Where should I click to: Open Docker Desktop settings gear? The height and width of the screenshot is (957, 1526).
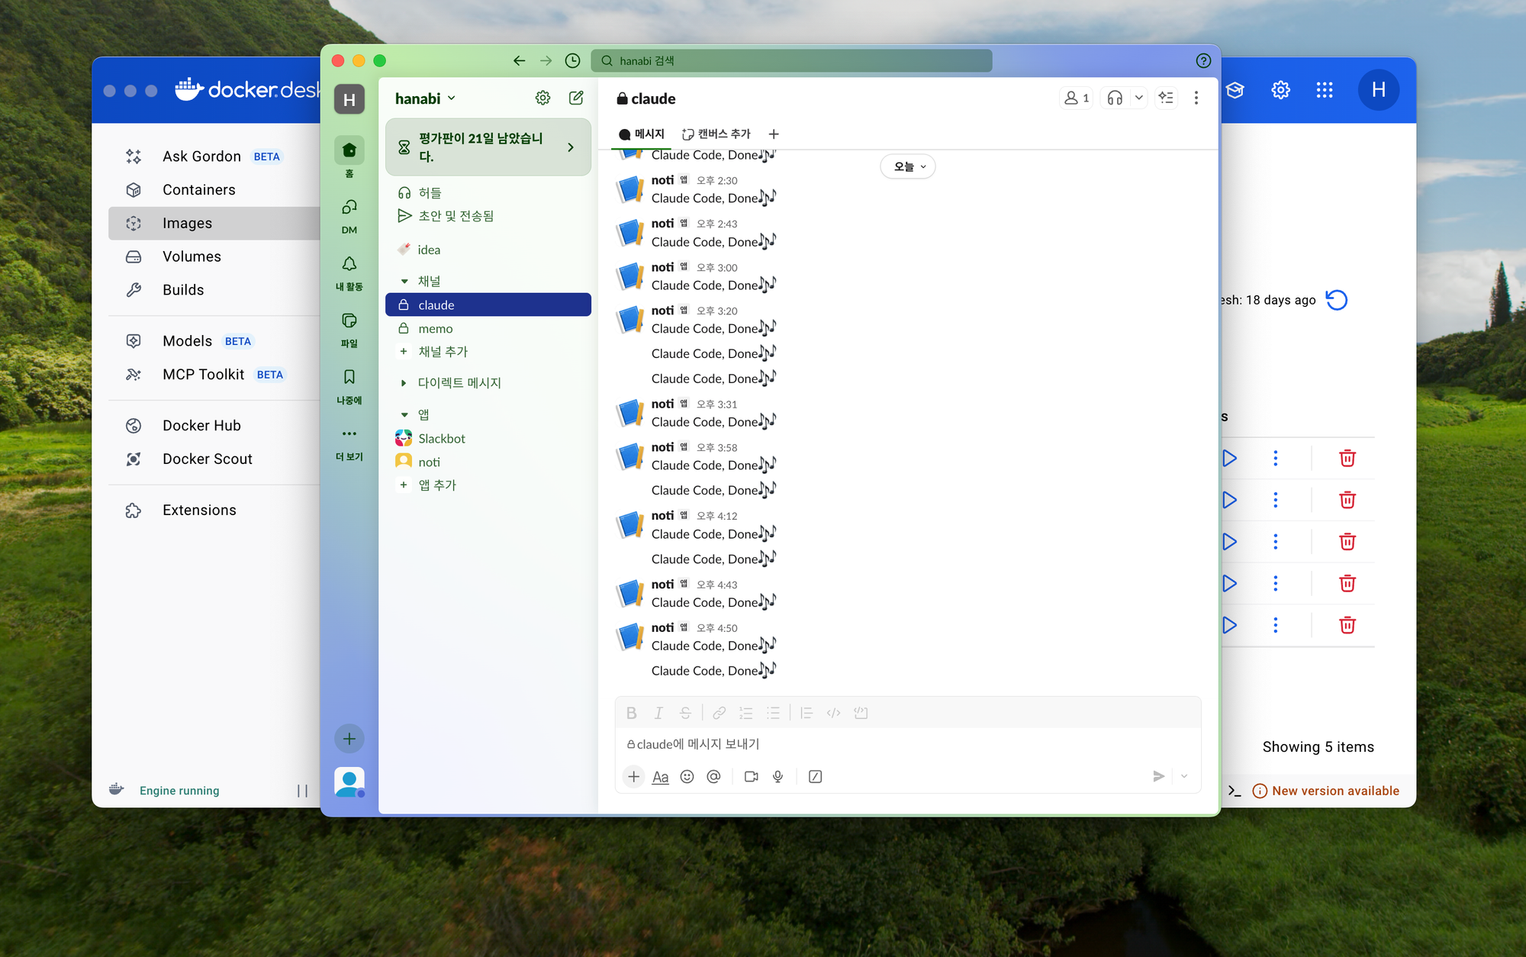(1280, 90)
